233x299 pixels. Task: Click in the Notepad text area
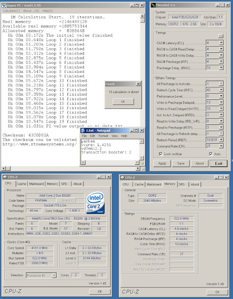pos(110,150)
